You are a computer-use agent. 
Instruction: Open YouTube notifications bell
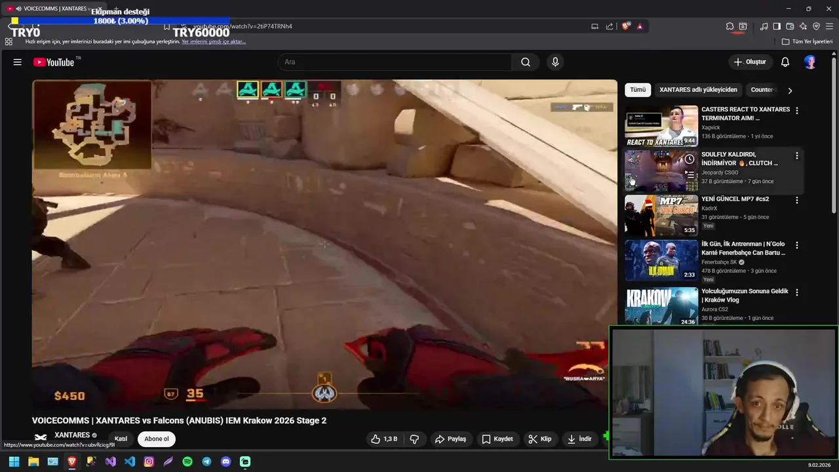click(785, 62)
